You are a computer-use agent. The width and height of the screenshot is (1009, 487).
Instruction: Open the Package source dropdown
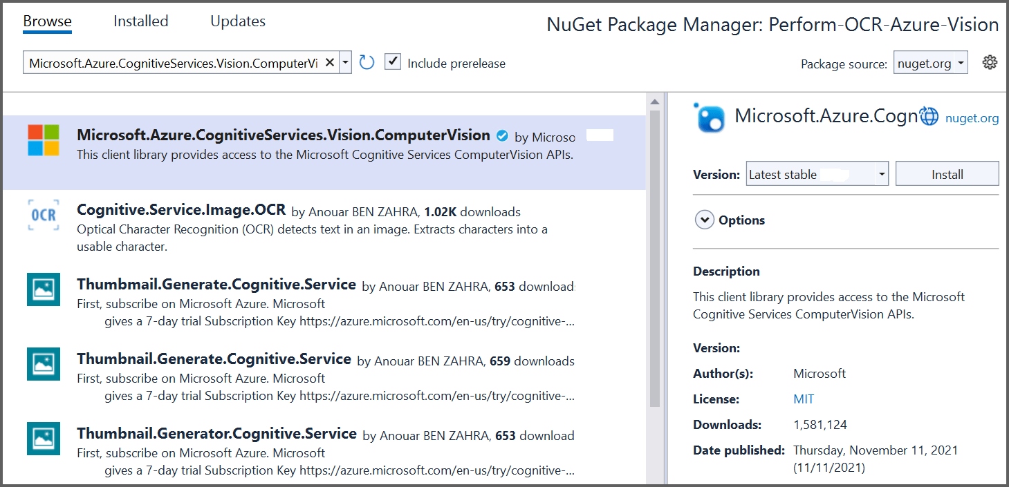click(930, 61)
